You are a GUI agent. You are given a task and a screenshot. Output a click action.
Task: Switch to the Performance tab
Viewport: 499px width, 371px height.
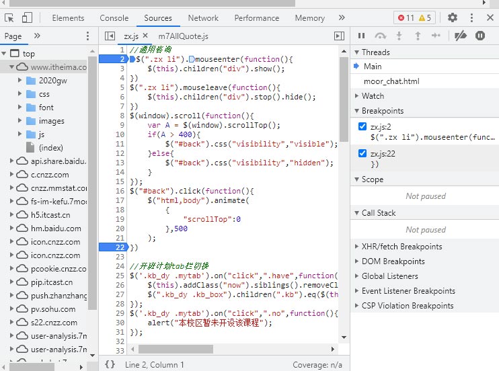click(256, 18)
